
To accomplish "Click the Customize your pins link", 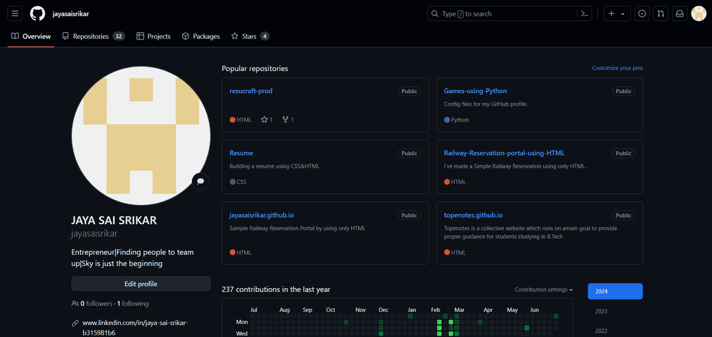I will coord(617,68).
